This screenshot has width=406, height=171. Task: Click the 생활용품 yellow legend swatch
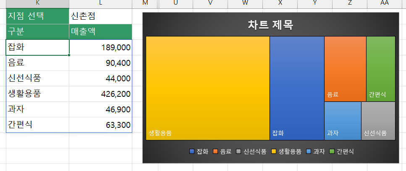(274, 152)
